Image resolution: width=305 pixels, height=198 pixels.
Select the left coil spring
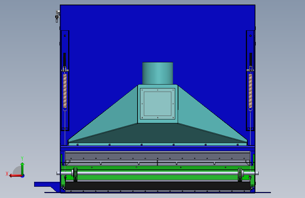coord(65,91)
